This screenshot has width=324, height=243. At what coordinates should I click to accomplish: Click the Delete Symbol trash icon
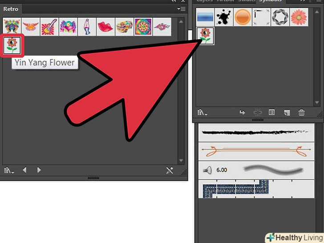pyautogui.click(x=301, y=113)
